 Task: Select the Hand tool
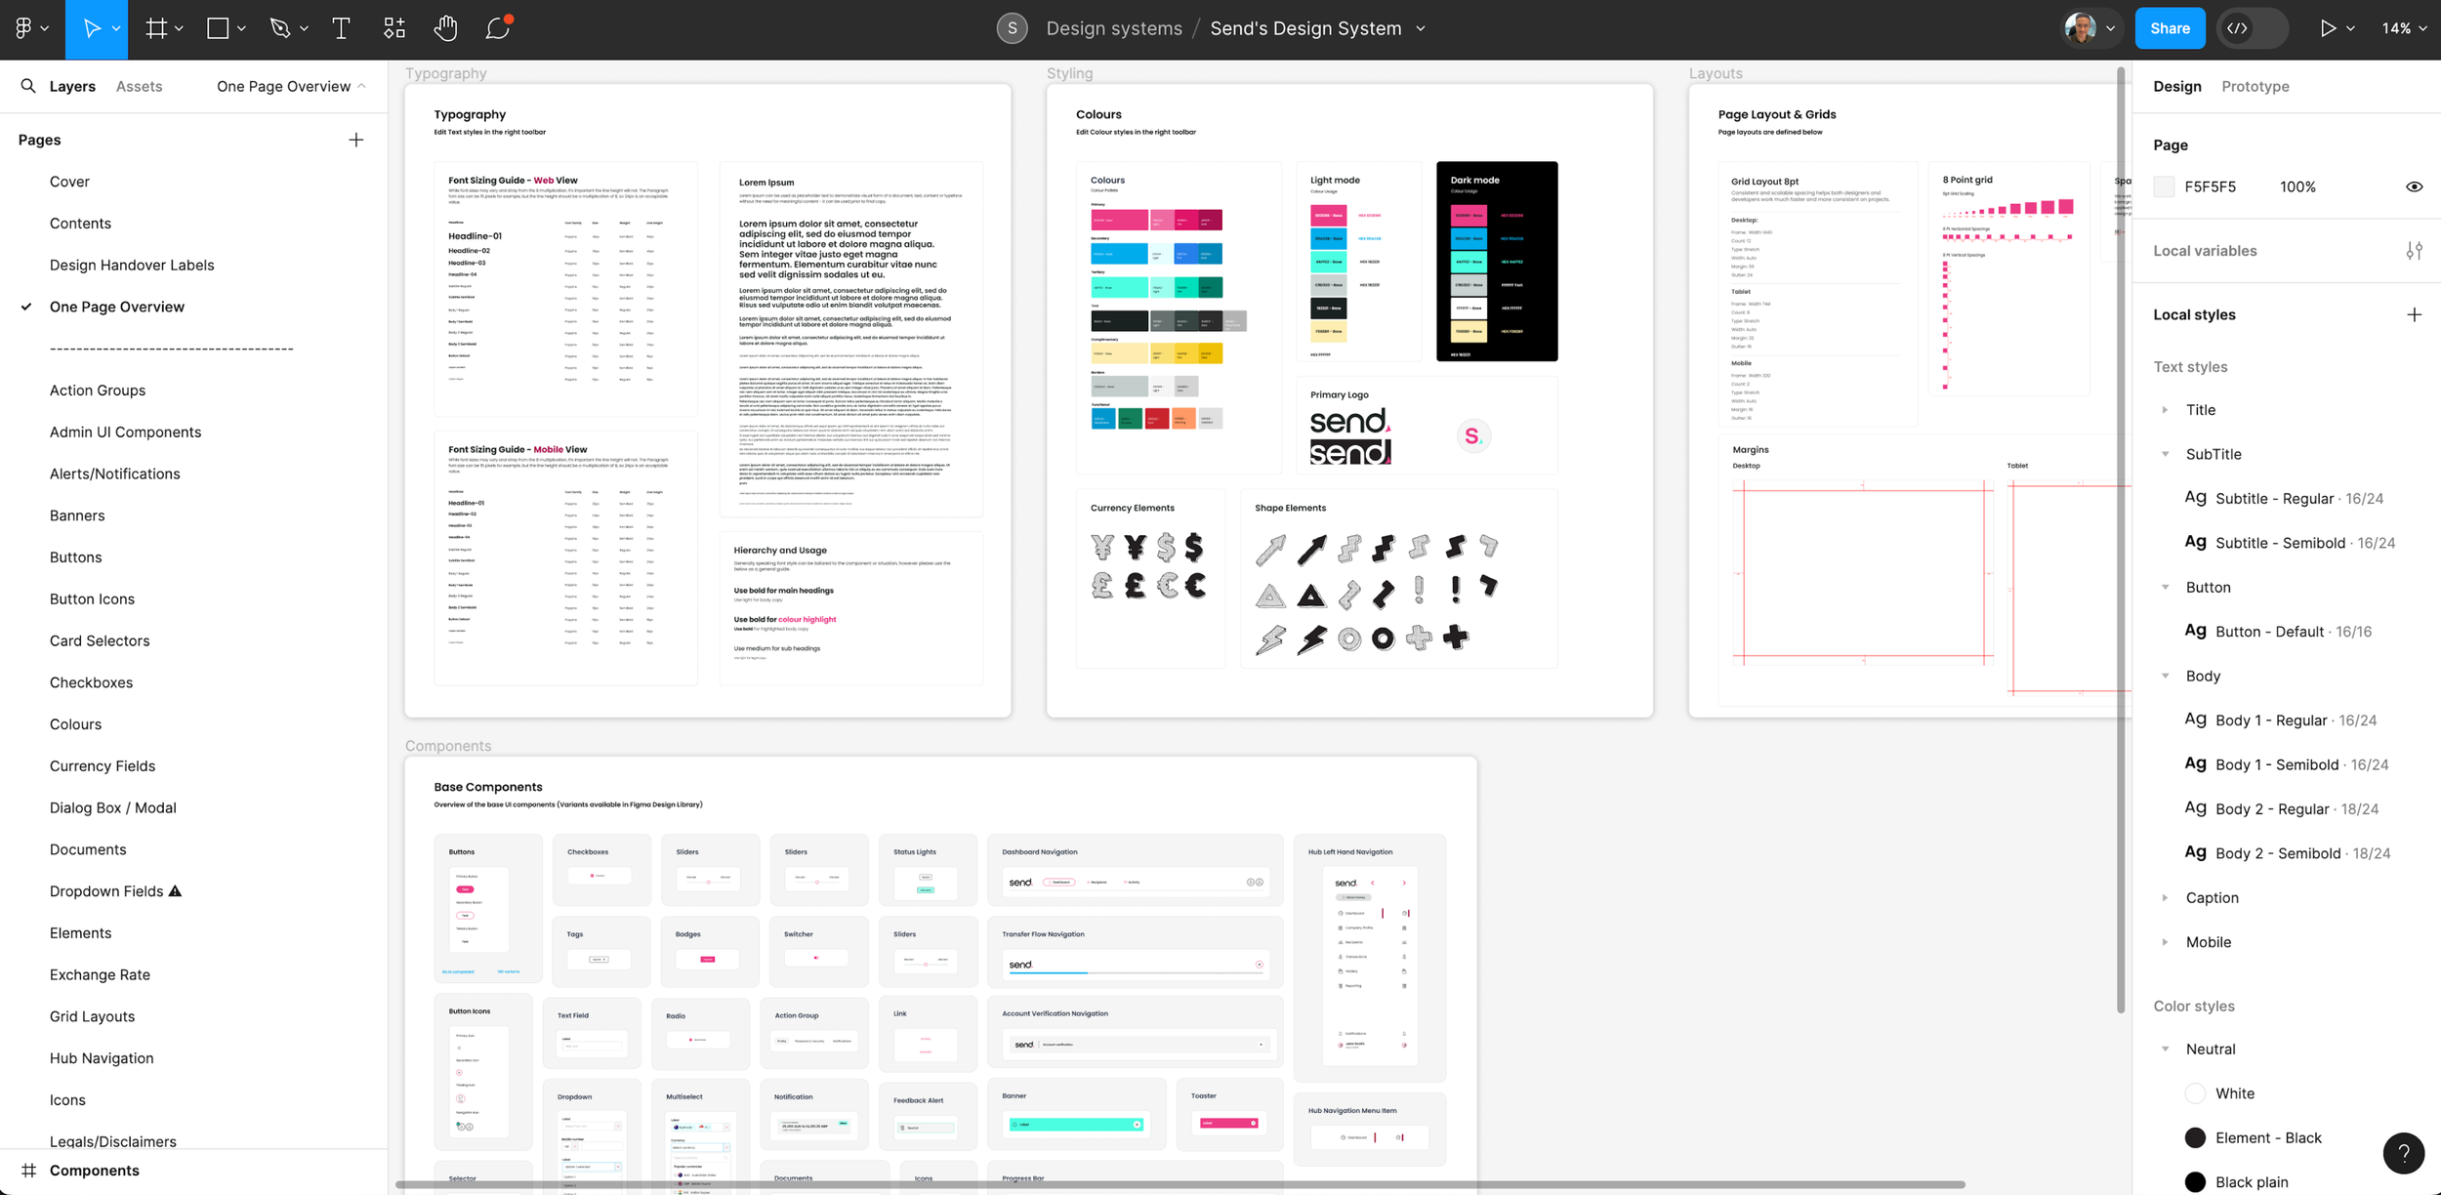pos(445,28)
